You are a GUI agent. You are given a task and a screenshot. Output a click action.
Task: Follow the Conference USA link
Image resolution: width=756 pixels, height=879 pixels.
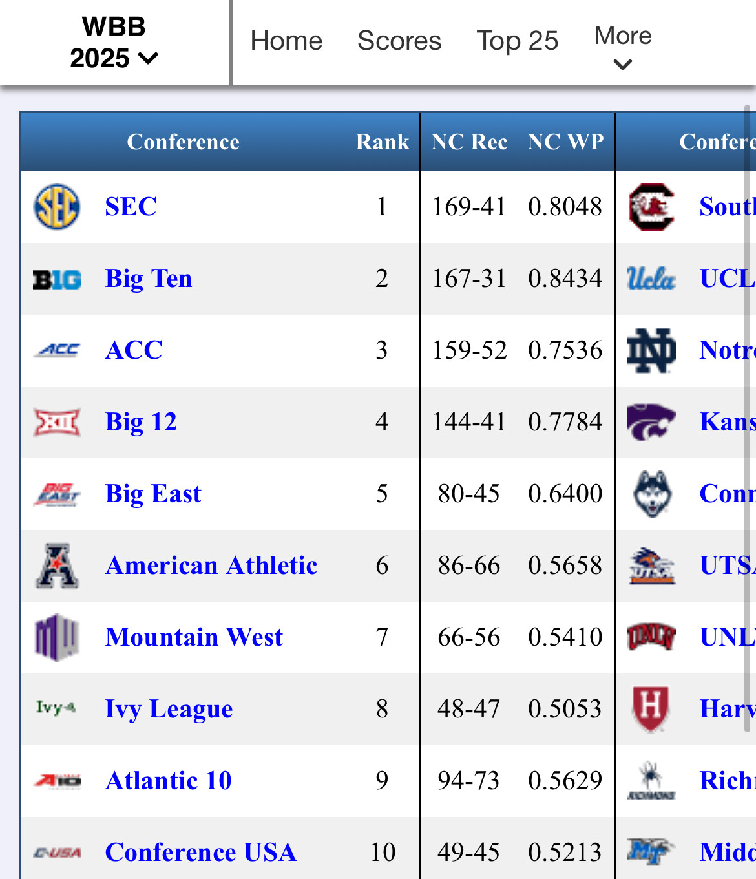(201, 853)
